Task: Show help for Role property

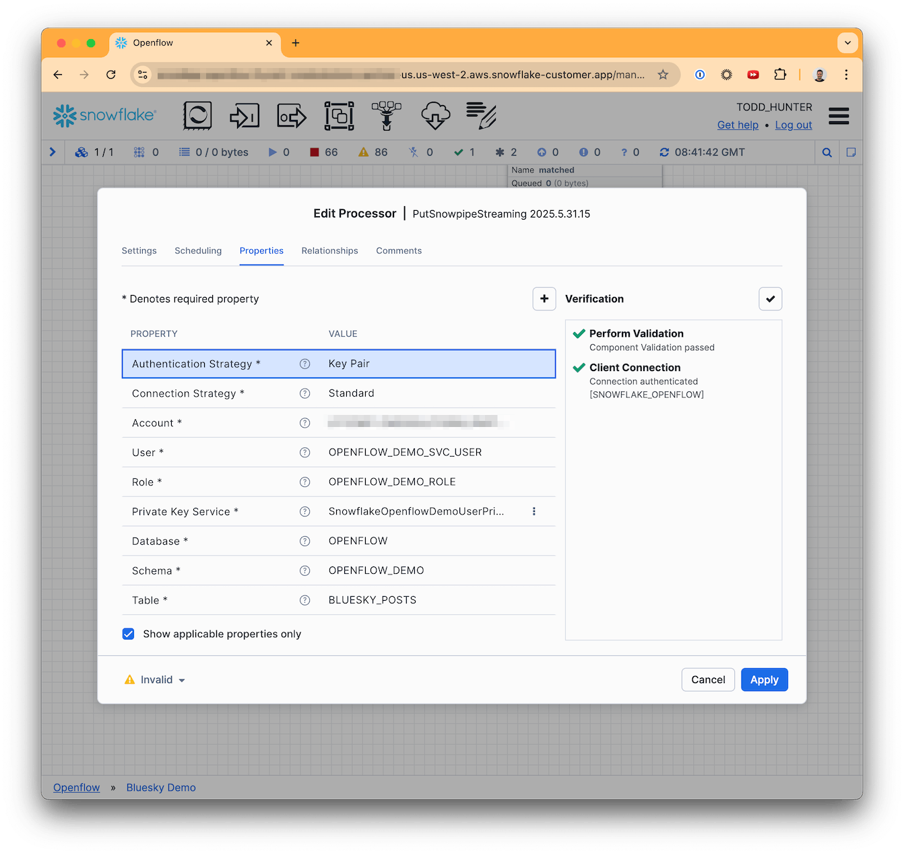Action: 304,482
